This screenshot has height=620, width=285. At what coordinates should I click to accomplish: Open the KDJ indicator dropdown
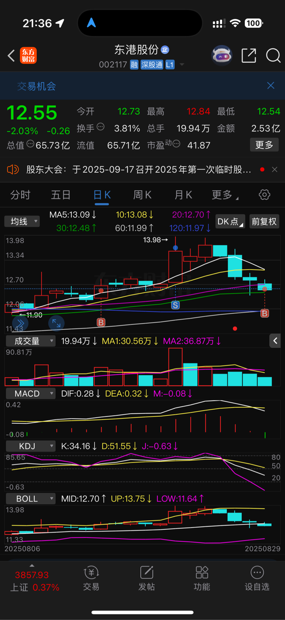coord(31,446)
